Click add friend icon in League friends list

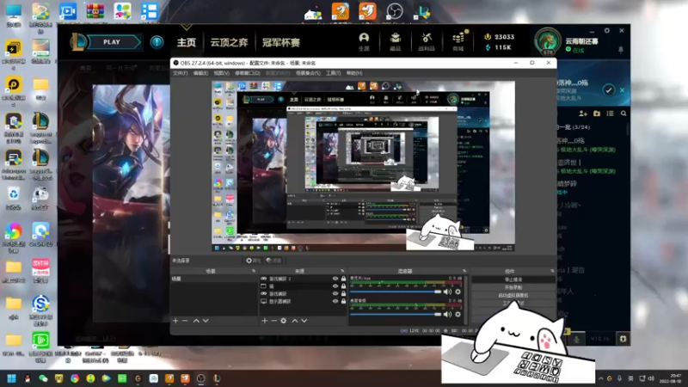point(583,114)
